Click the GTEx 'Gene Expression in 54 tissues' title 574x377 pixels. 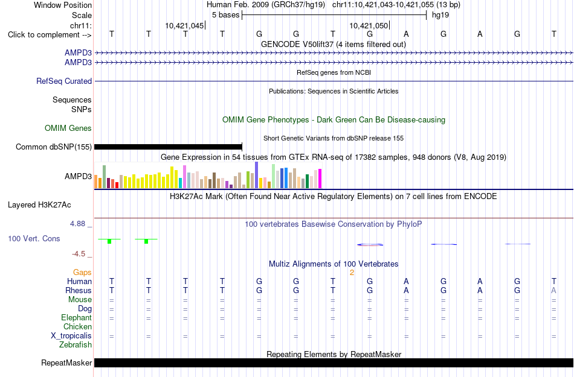pyautogui.click(x=334, y=157)
